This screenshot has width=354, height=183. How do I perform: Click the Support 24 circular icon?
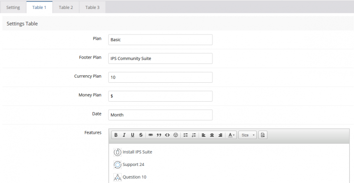click(x=118, y=165)
